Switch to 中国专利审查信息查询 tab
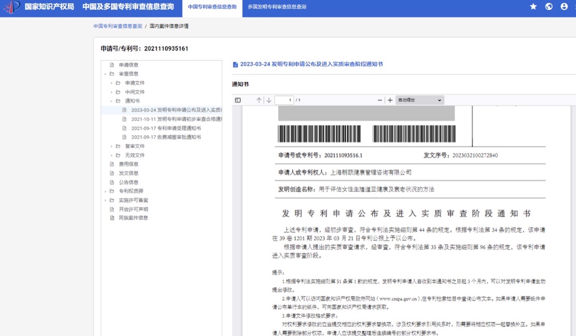The height and width of the screenshot is (336, 576). (x=212, y=7)
